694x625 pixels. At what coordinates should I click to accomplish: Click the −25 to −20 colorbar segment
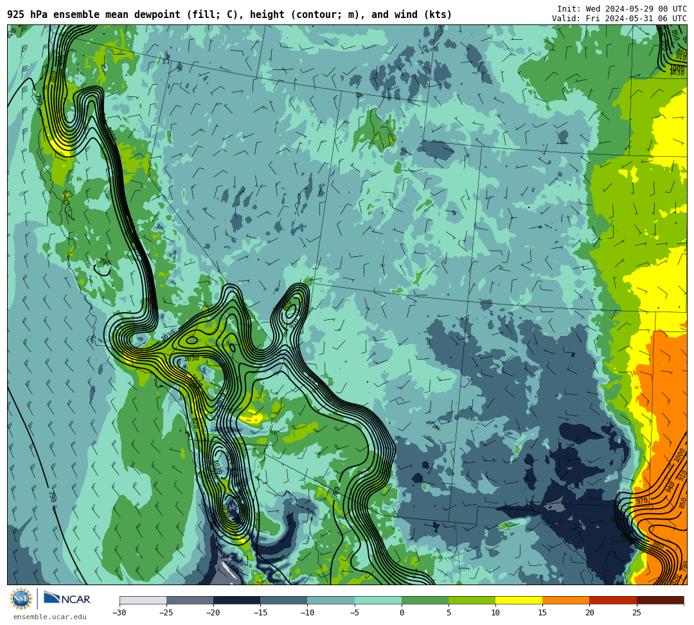190,600
